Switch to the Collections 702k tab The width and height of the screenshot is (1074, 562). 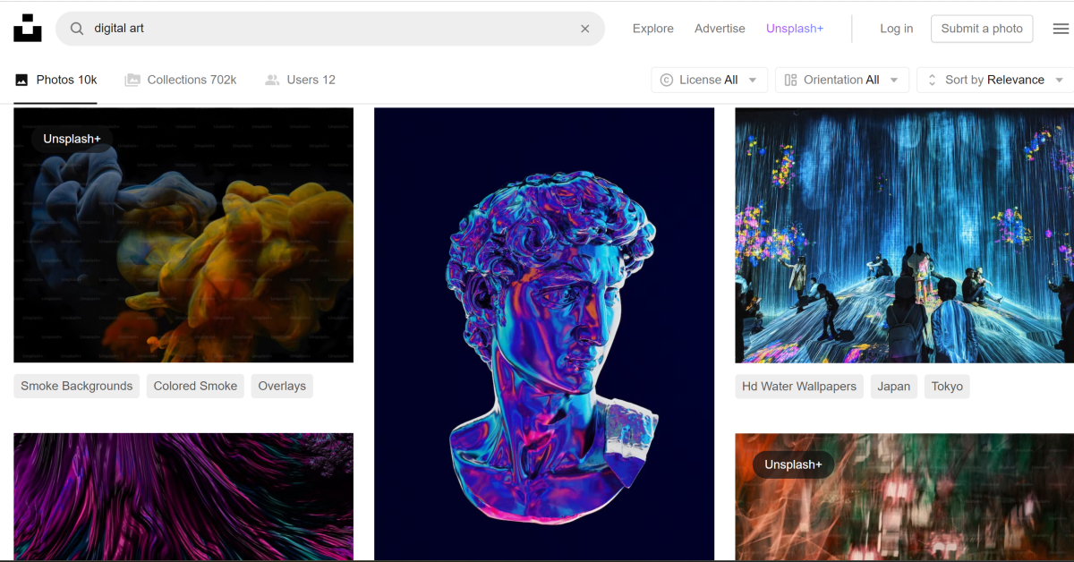coord(181,80)
